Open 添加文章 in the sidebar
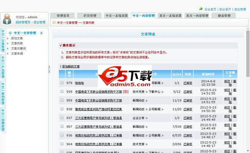The image size is (250, 153). 17,38
